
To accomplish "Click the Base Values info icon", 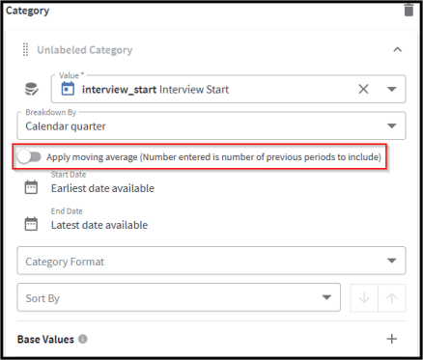I will point(83,339).
